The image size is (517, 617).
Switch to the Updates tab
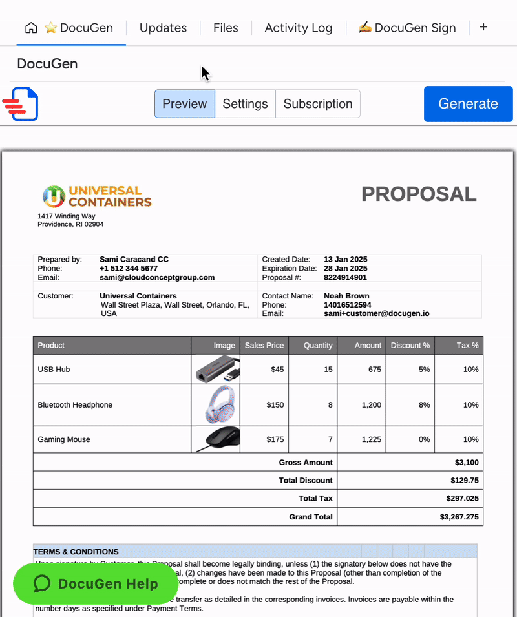pos(163,28)
